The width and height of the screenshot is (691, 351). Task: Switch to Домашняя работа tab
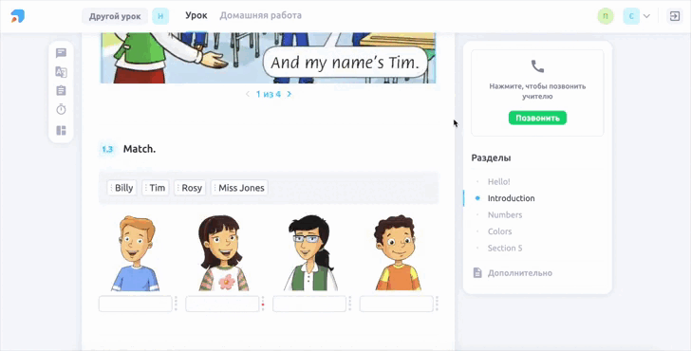[260, 16]
